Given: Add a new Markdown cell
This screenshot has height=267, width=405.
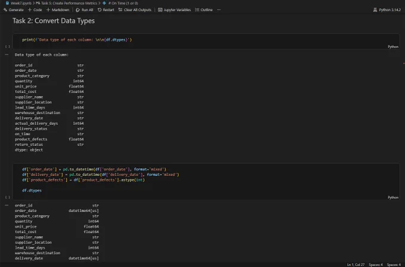Looking at the screenshot, I should click(58, 10).
